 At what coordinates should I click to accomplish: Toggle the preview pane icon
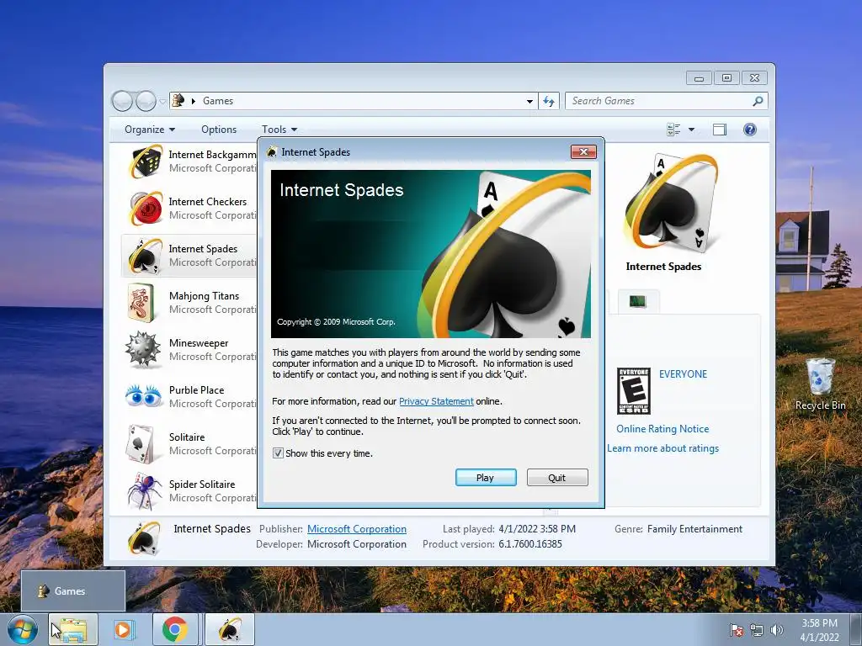[x=719, y=130]
